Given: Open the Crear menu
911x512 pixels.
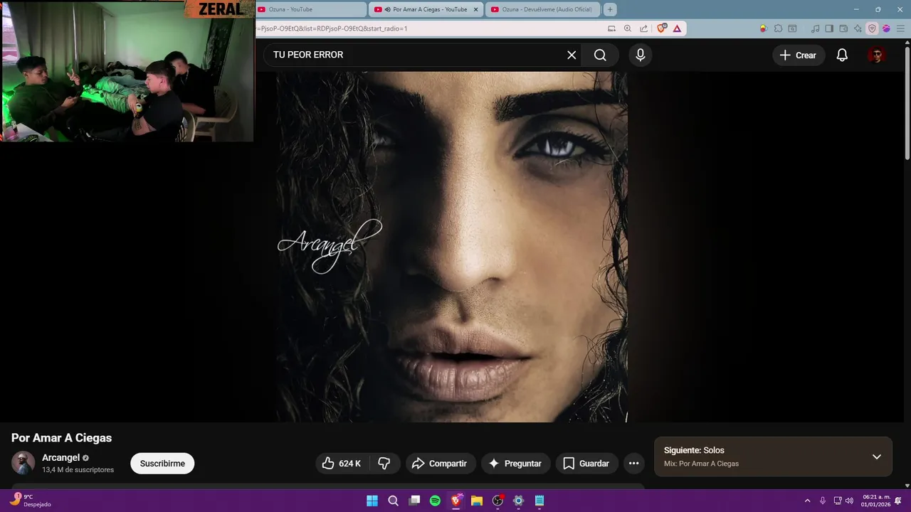Looking at the screenshot, I should click(798, 55).
